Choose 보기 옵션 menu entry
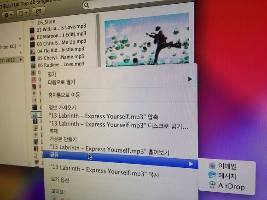Viewport: 267px width, 200px height. tap(60, 179)
